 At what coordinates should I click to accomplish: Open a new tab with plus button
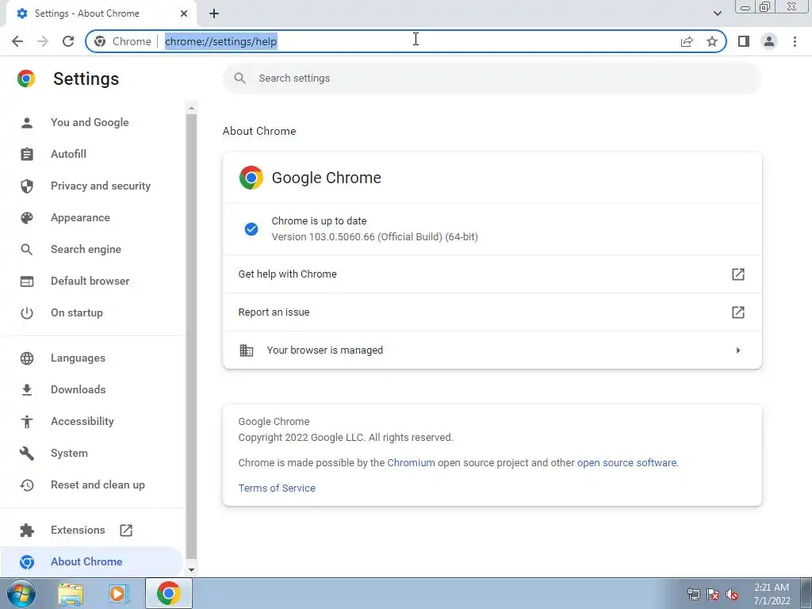[x=214, y=13]
